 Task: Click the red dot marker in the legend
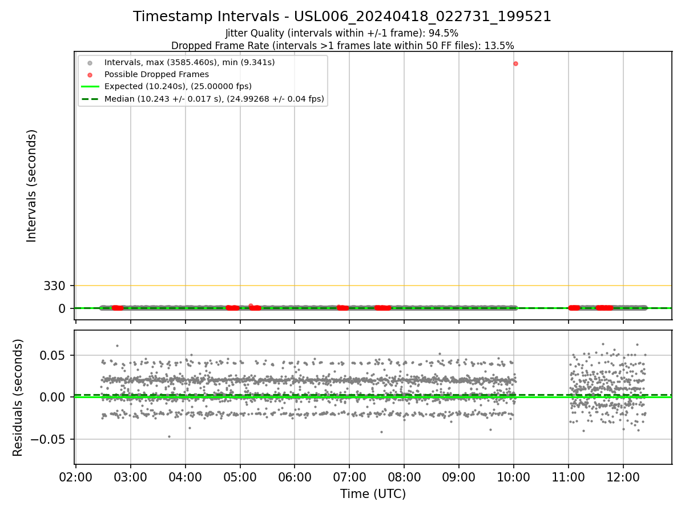[90, 74]
